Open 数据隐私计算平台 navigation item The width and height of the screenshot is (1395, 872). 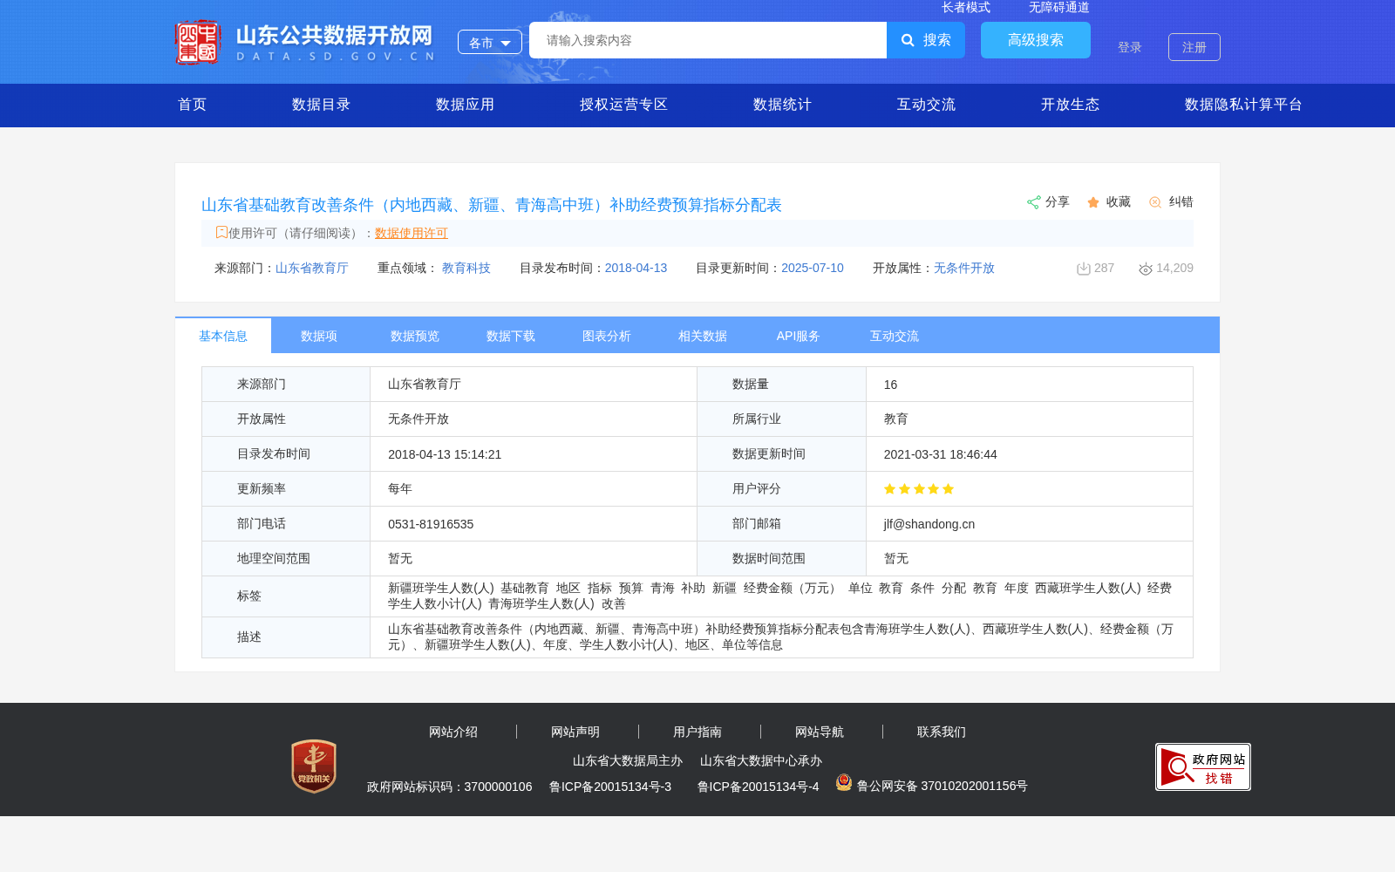pyautogui.click(x=1244, y=105)
